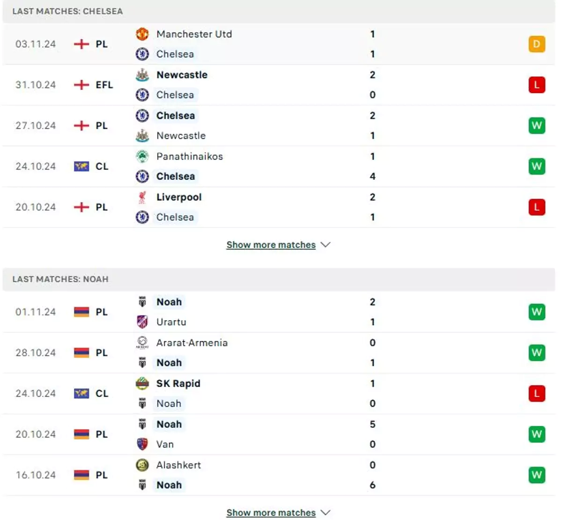Viewport: 562px width, 520px height.
Task: Click the orange D draw badge
Action: click(x=537, y=44)
